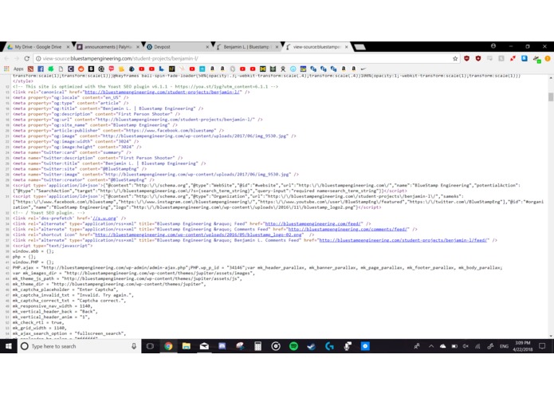
Task: Click the 'mk_captcha_placeholder' line
Action: click(65, 290)
